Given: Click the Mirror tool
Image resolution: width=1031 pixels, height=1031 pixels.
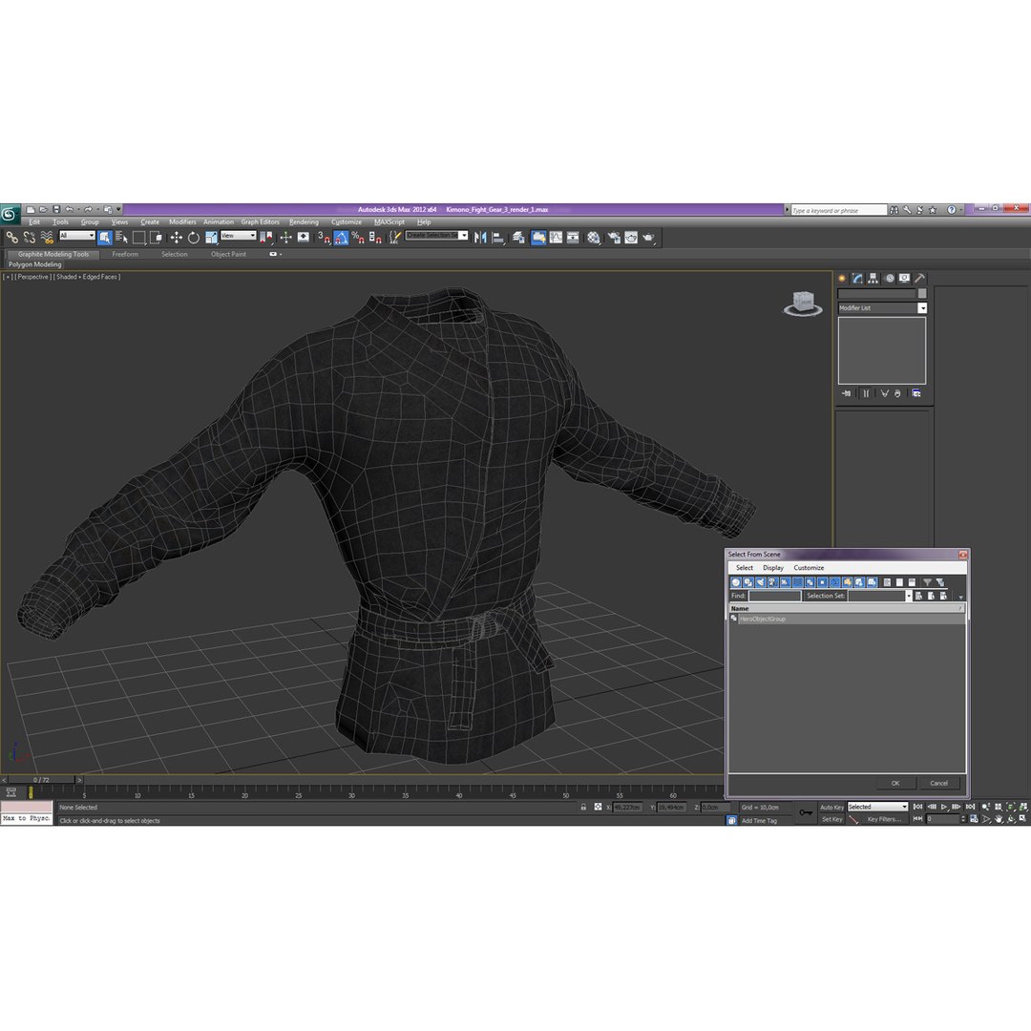Looking at the screenshot, I should (480, 238).
